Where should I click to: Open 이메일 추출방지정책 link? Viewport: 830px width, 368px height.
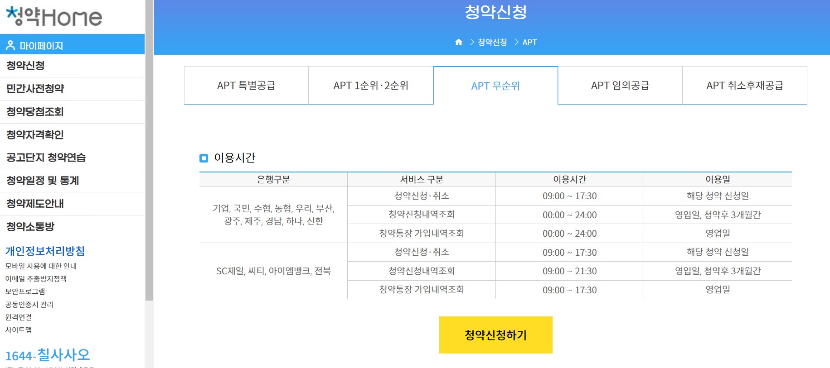(36, 279)
